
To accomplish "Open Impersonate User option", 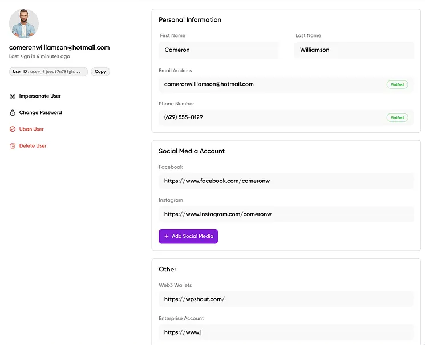I will [40, 96].
